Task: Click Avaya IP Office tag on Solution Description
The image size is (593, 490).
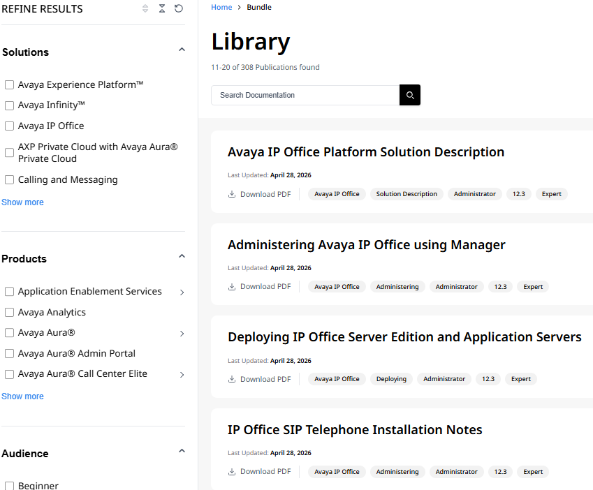Action: [337, 194]
